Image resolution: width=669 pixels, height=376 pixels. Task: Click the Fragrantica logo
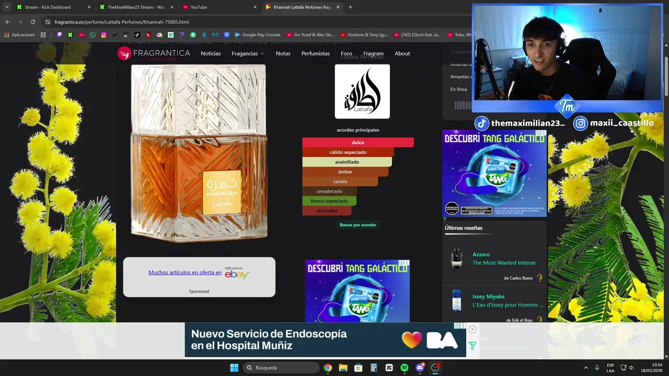click(x=154, y=53)
